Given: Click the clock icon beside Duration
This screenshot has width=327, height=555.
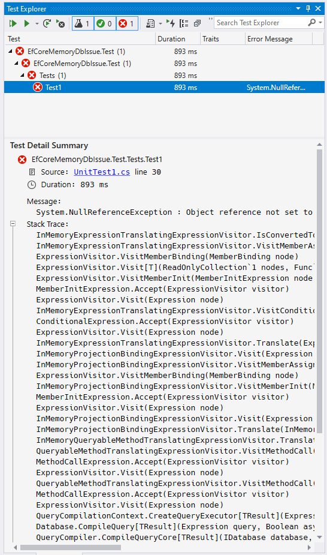Looking at the screenshot, I should click(x=32, y=185).
